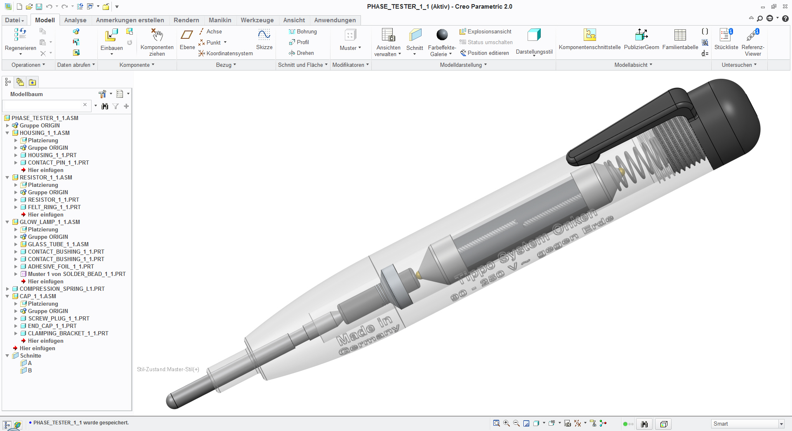
Task: Expand the Bezug group dropdown
Action: tap(226, 65)
